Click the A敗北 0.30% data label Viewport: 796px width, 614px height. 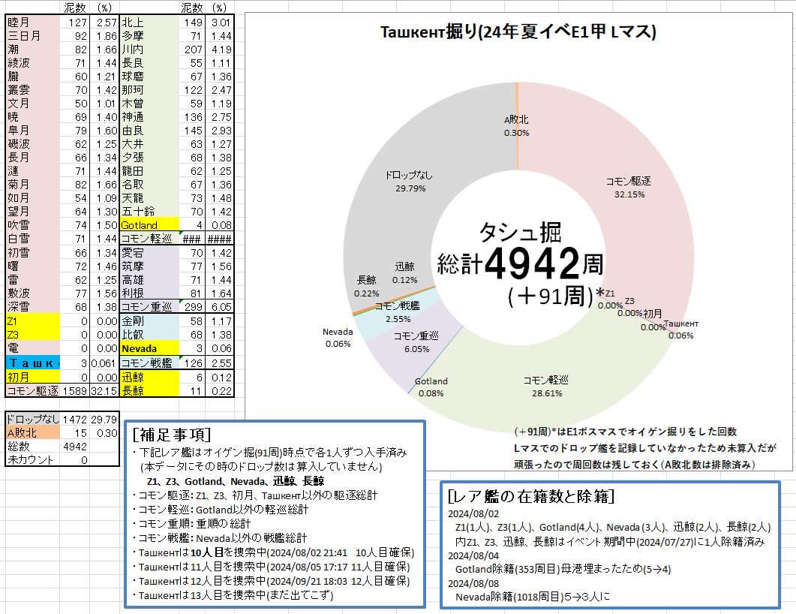pyautogui.click(x=516, y=126)
